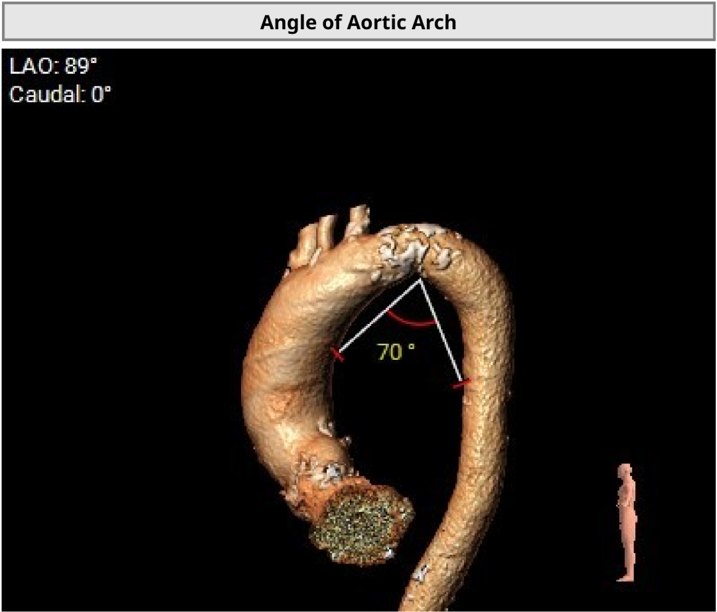
Task: Click the Caudal: 0° projection label
Action: point(60,94)
